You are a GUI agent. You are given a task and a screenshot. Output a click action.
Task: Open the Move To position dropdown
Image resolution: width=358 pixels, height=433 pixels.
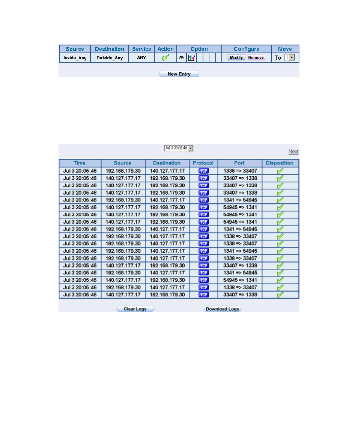click(290, 57)
